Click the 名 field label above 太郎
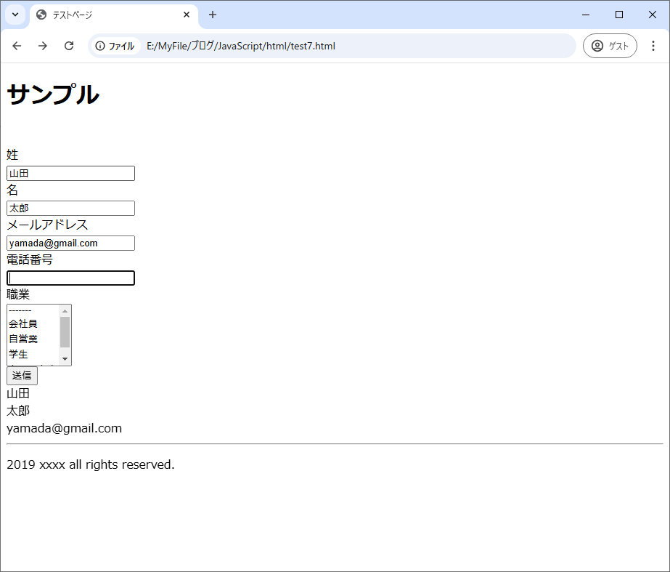 [12, 190]
